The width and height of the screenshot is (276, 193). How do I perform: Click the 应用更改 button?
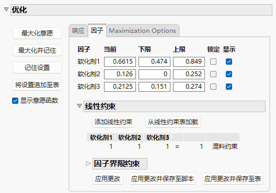(x=108, y=179)
